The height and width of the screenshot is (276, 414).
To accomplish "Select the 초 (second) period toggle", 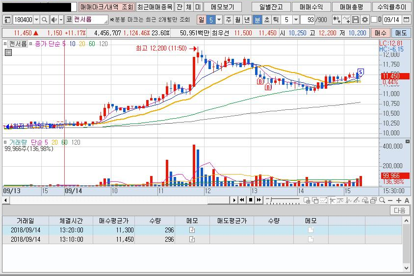I will click(267, 20).
